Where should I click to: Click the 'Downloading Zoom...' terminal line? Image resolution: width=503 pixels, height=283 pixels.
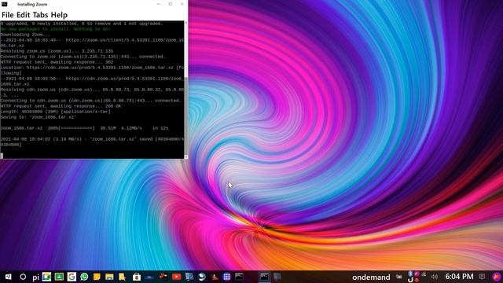click(x=25, y=35)
